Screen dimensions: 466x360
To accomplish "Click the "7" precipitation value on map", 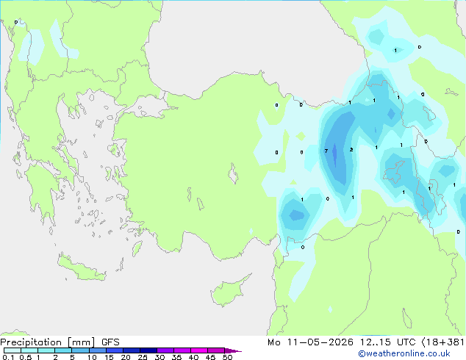I will pos(326,151).
